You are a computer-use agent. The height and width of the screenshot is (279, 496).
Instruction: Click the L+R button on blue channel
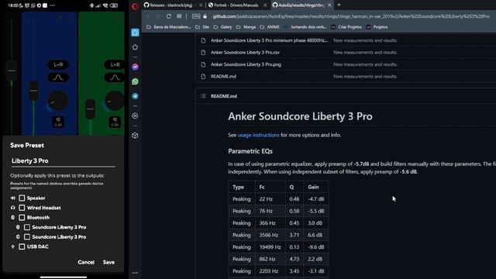(58, 65)
